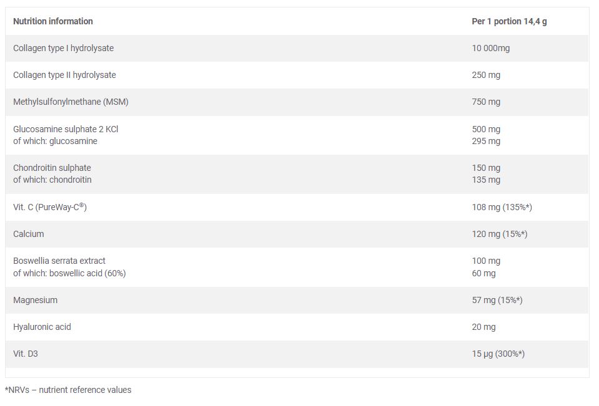Click the "Nutrition information" column header
The image size is (599, 406).
pos(53,21)
